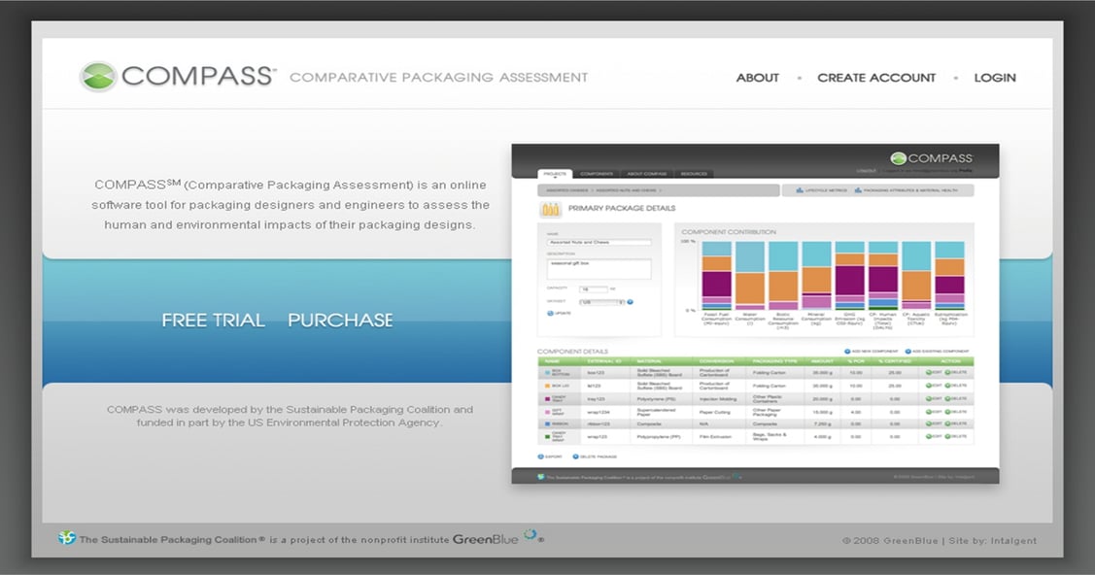The image size is (1095, 575).
Task: Click the '© 2008 GreenBlue' footer text
Action: click(x=890, y=541)
